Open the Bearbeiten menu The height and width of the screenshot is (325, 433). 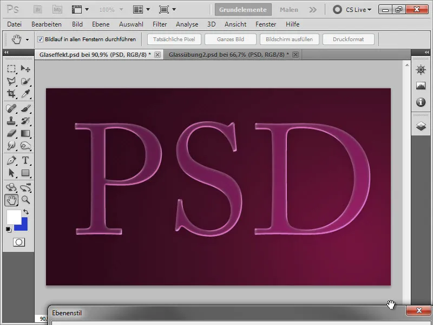point(47,24)
